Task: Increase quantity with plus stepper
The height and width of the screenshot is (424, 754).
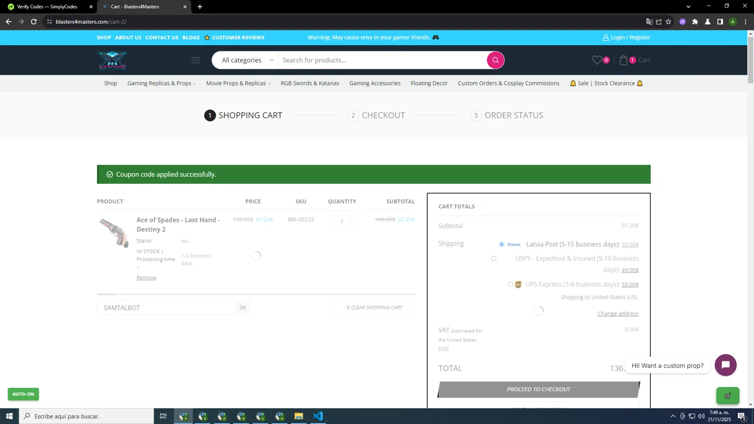Action: click(351, 221)
